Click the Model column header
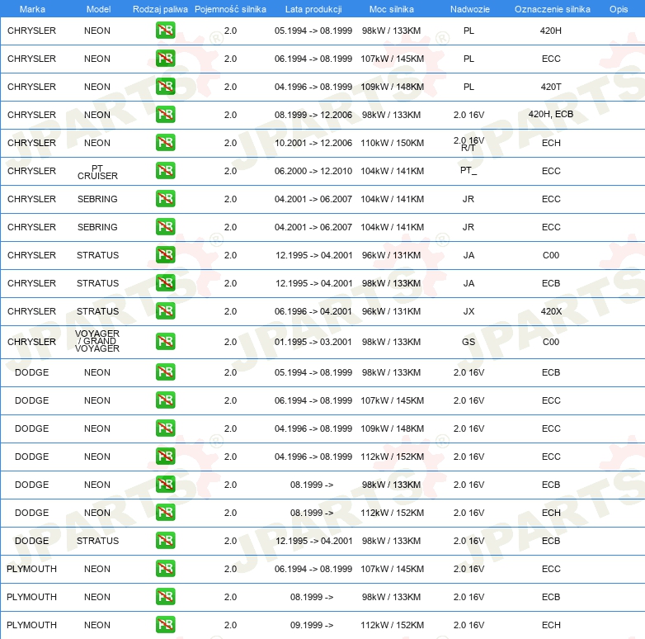 pos(98,9)
